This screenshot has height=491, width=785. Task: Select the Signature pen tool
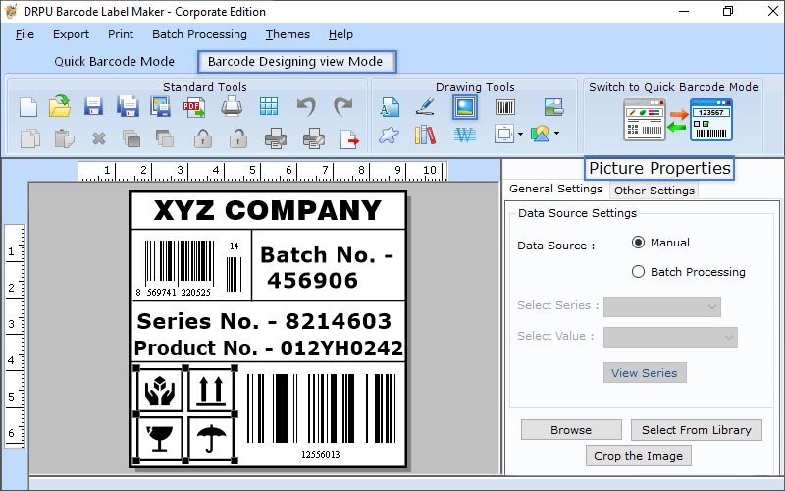pyautogui.click(x=425, y=106)
